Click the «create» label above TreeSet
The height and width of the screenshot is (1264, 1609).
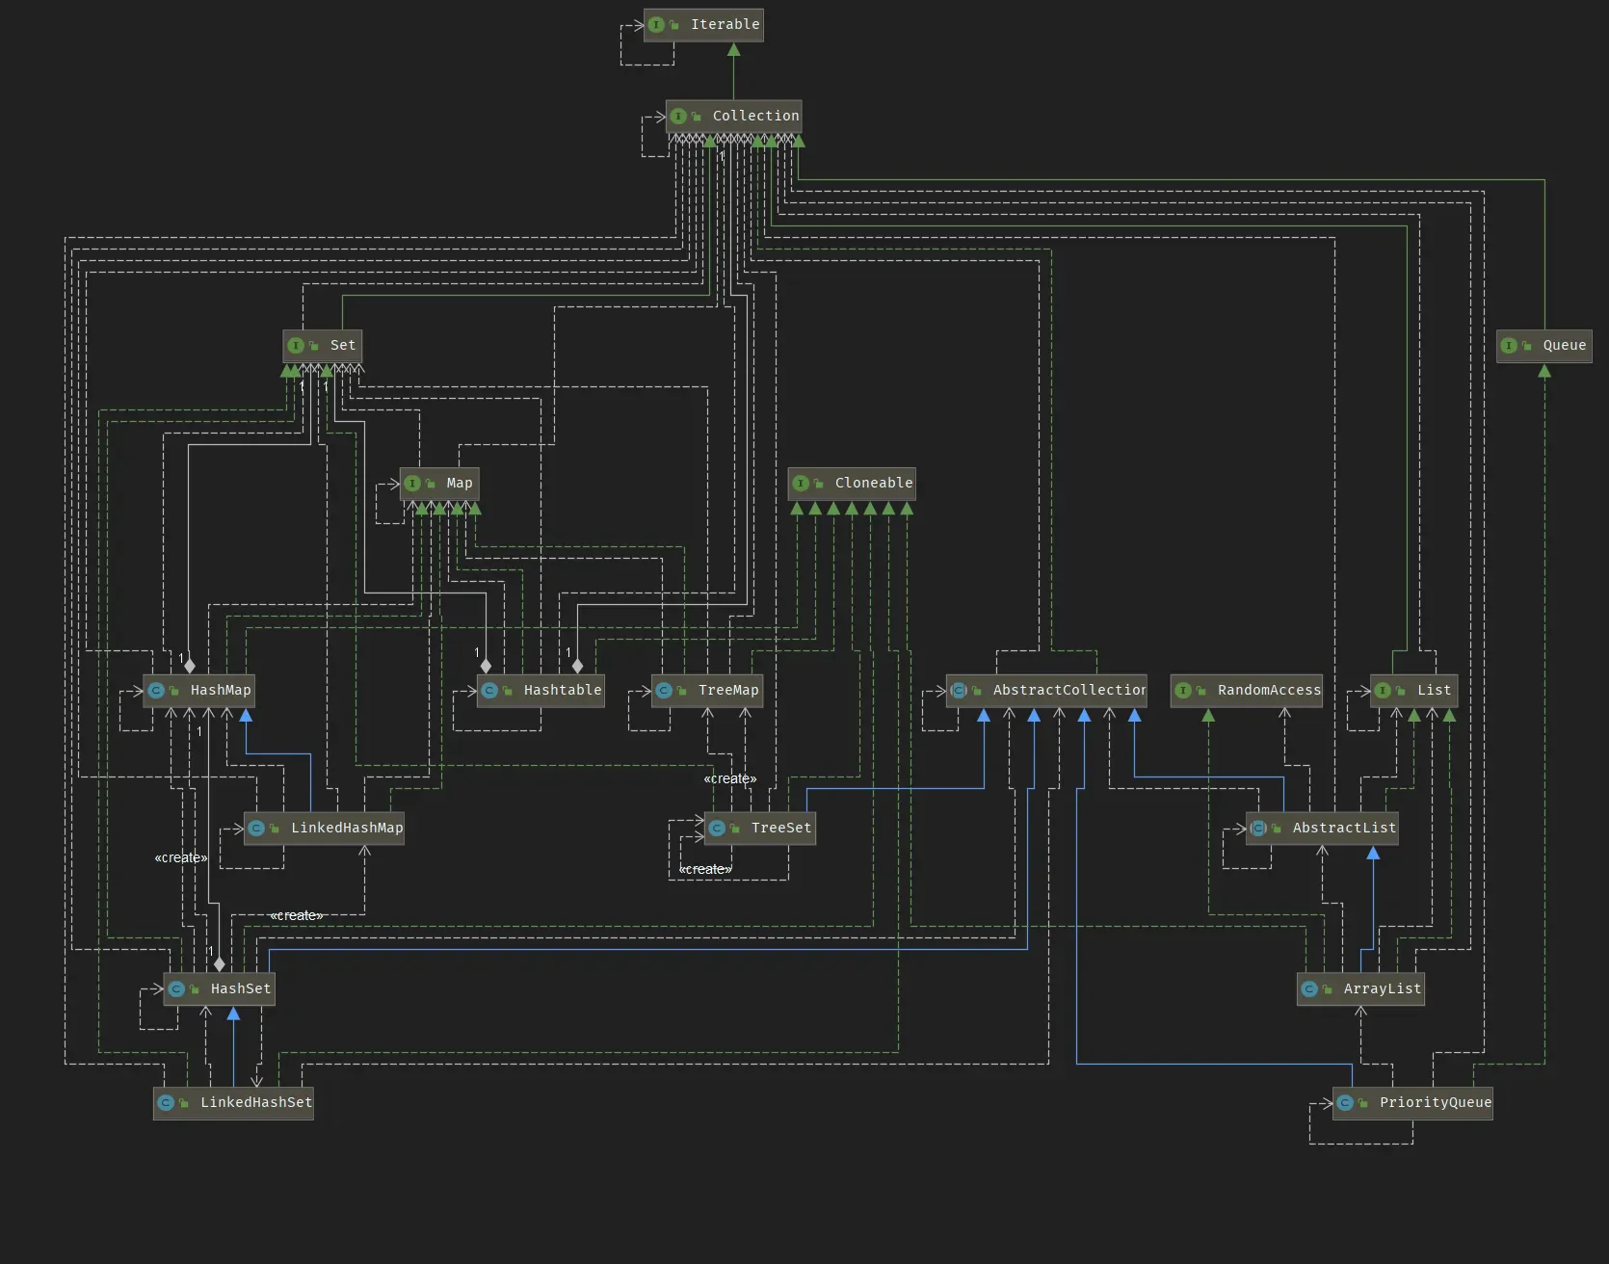pyautogui.click(x=730, y=779)
